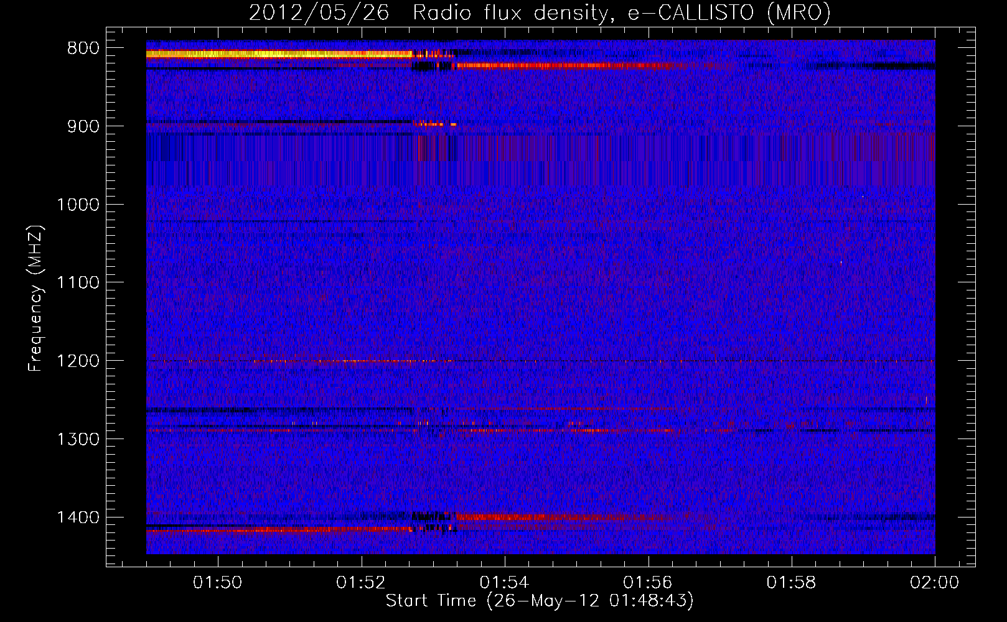Click the 900 frequency tick label
Viewport: 1007px width, 622px height.
(83, 126)
